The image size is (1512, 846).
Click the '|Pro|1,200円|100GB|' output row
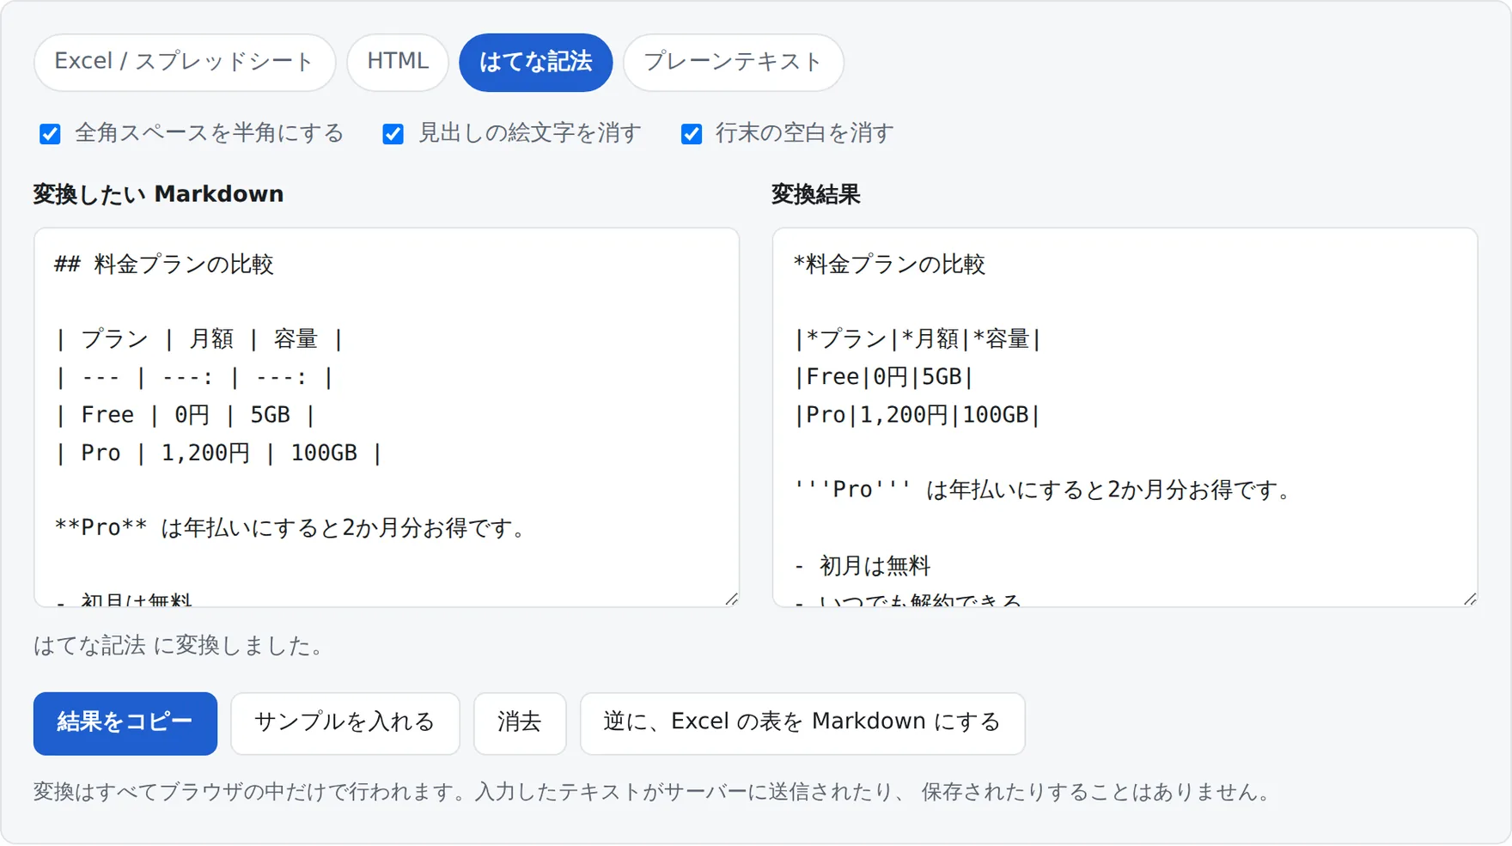coord(918,416)
